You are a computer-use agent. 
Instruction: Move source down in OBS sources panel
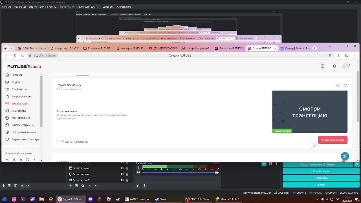point(95,186)
